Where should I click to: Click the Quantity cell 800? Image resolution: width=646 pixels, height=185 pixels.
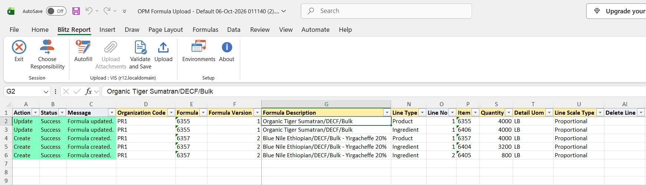tap(496, 155)
